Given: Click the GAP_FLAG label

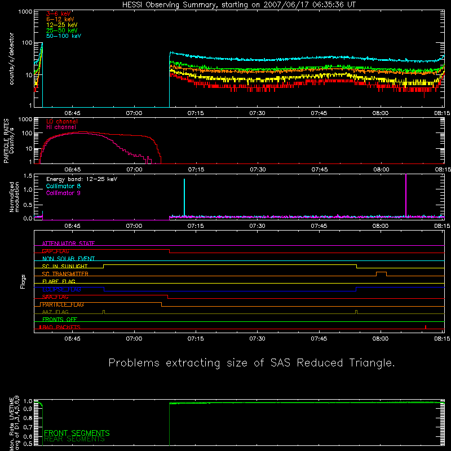Looking at the screenshot, I should (55, 251).
